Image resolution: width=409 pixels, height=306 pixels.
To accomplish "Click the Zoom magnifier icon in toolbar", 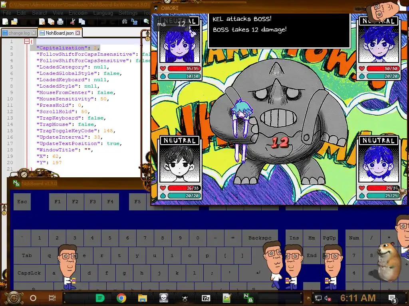I will click(x=146, y=22).
